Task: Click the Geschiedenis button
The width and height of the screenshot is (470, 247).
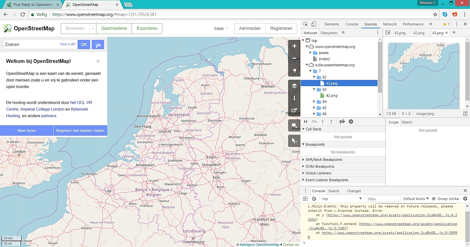Action: point(114,28)
